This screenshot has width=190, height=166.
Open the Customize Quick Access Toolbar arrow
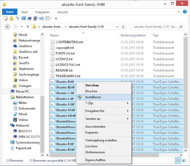pyautogui.click(x=56, y=19)
